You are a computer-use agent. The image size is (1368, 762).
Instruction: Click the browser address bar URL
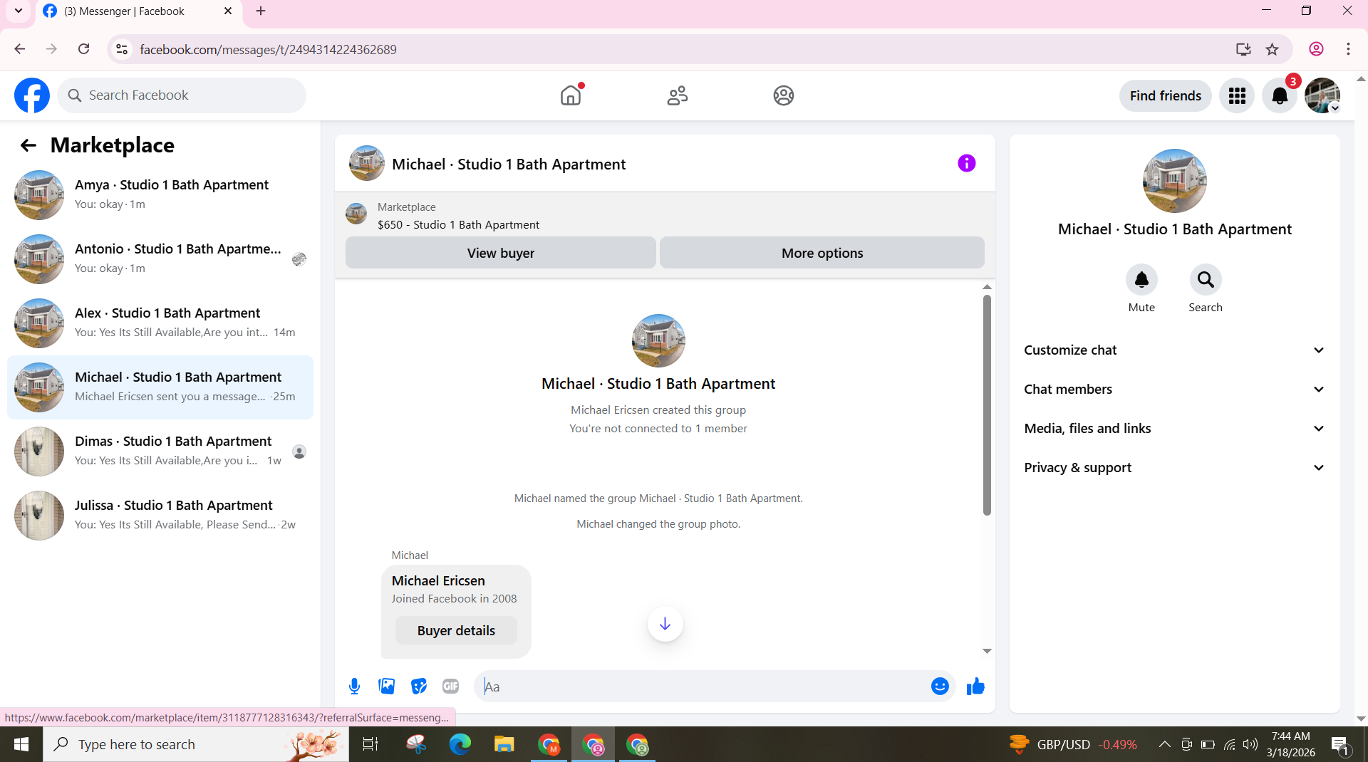[x=268, y=49]
